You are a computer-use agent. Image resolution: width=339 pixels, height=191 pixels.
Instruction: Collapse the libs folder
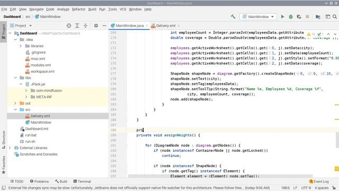pyautogui.click(x=15, y=78)
